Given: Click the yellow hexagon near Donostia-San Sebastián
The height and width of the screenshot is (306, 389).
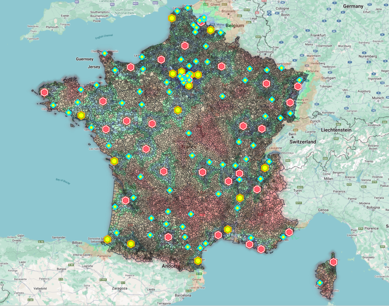Looking at the screenshot, I should [x=107, y=239].
